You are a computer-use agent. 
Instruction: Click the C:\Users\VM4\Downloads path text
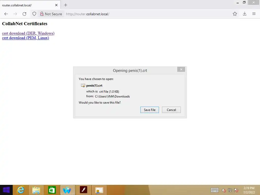[x=112, y=96]
